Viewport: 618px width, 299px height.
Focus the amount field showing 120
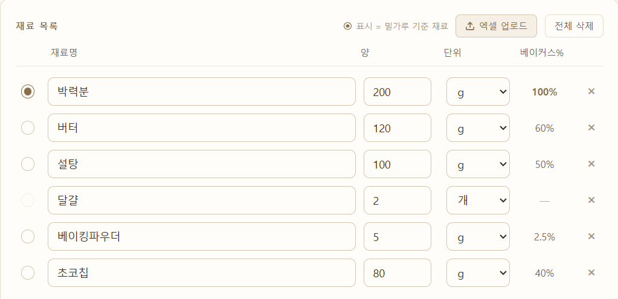[398, 127]
